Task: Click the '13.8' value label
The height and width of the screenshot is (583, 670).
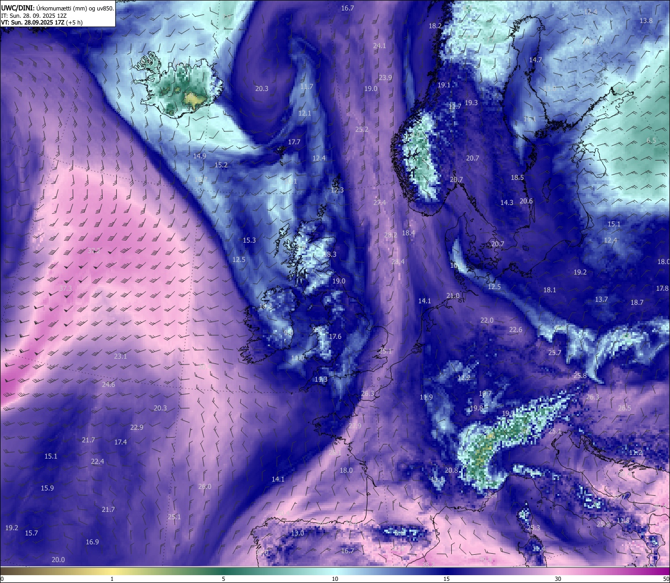Action: pos(646,20)
